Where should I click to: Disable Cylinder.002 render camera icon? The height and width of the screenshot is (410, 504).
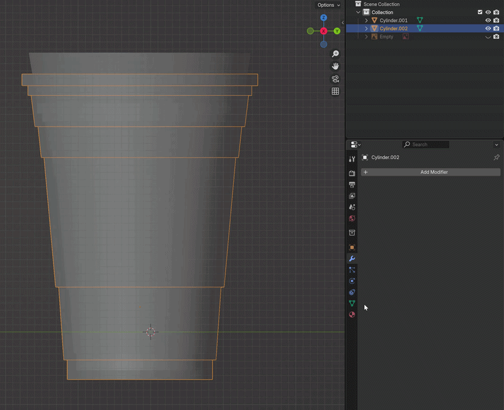point(496,28)
